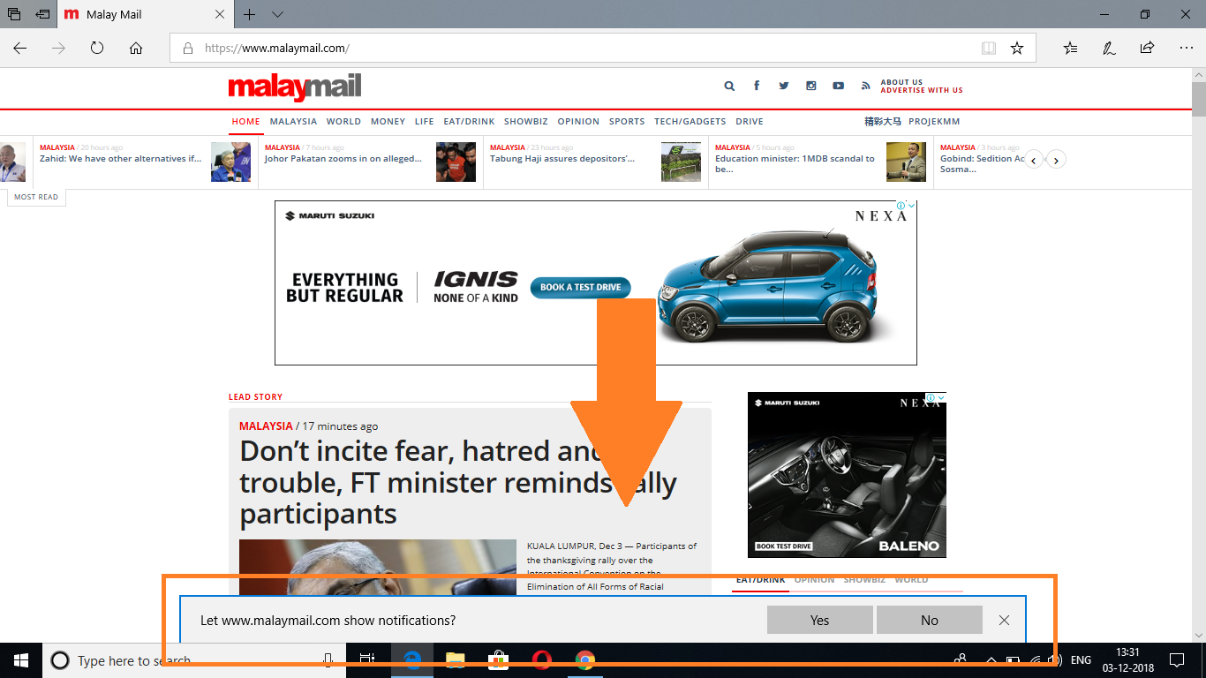Add this page to favorites star
1206x678 pixels.
click(x=1017, y=48)
